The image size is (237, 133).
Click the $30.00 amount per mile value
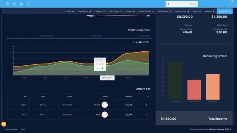tap(221, 32)
